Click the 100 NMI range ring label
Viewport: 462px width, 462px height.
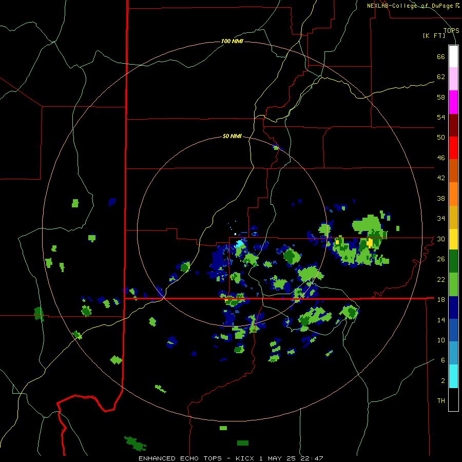[232, 41]
